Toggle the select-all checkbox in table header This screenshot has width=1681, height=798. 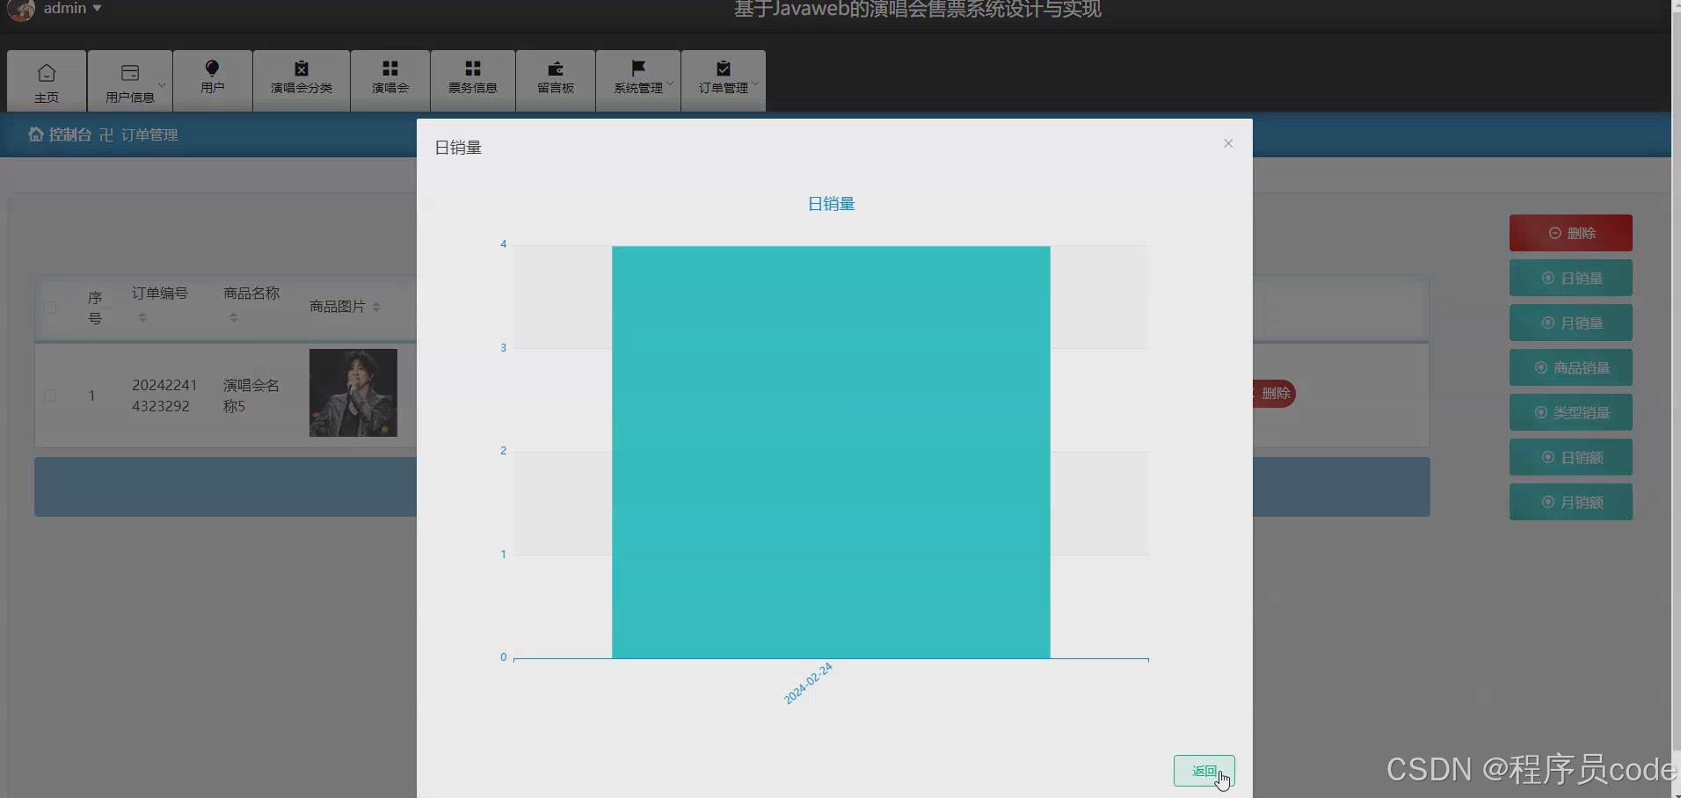(50, 308)
